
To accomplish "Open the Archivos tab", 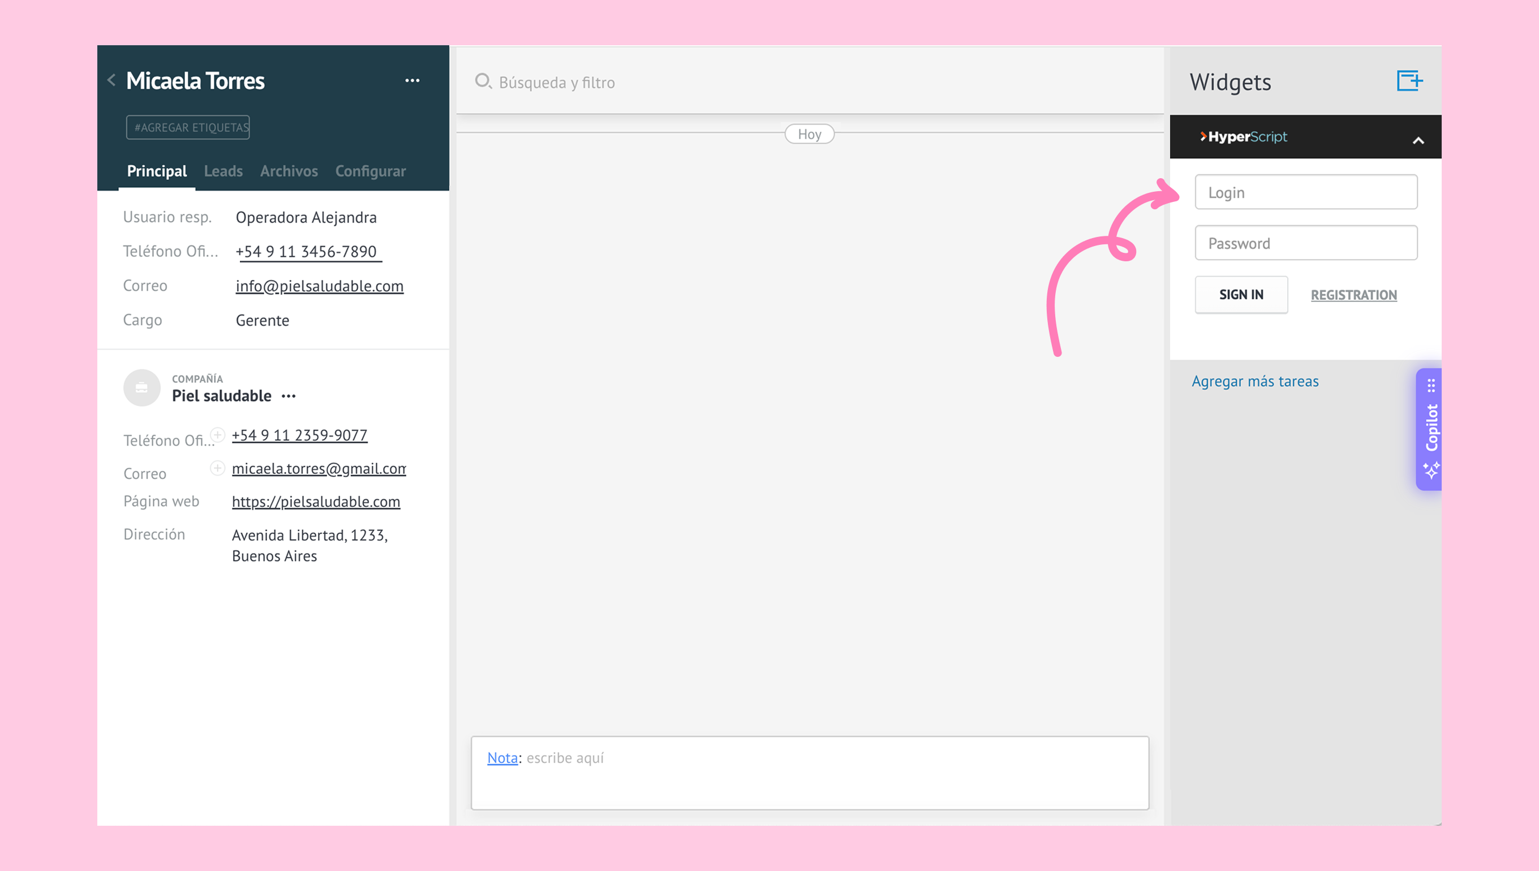I will 289,171.
